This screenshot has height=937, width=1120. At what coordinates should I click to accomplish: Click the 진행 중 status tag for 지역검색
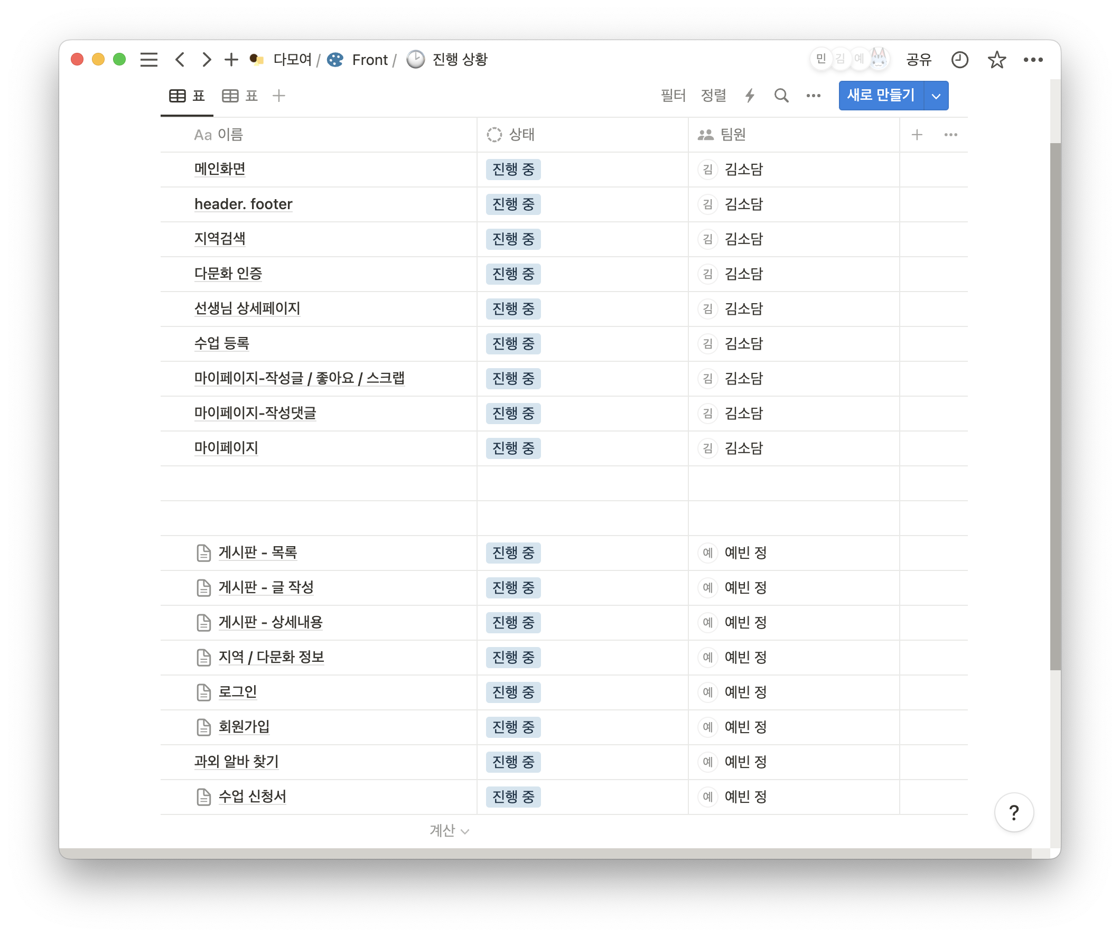click(513, 239)
